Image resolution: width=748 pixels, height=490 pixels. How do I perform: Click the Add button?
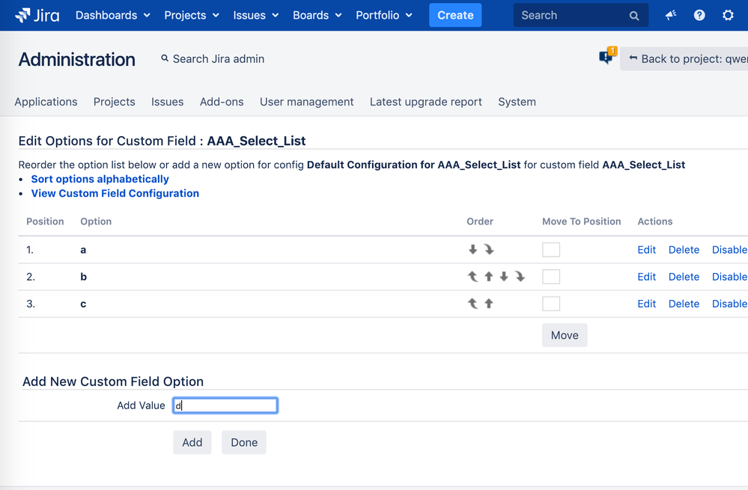pyautogui.click(x=192, y=442)
